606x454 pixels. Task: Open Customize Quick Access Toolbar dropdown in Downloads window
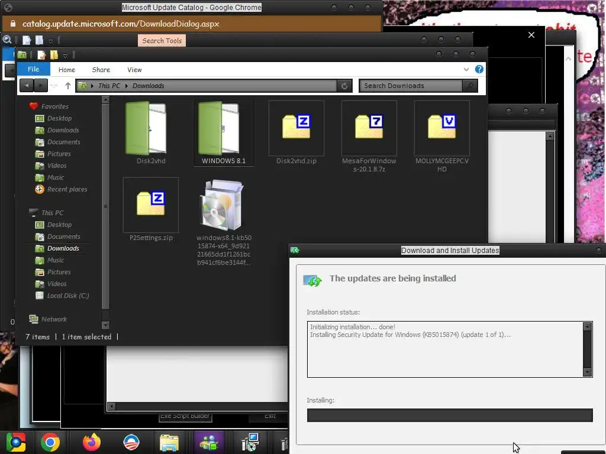pos(65,56)
